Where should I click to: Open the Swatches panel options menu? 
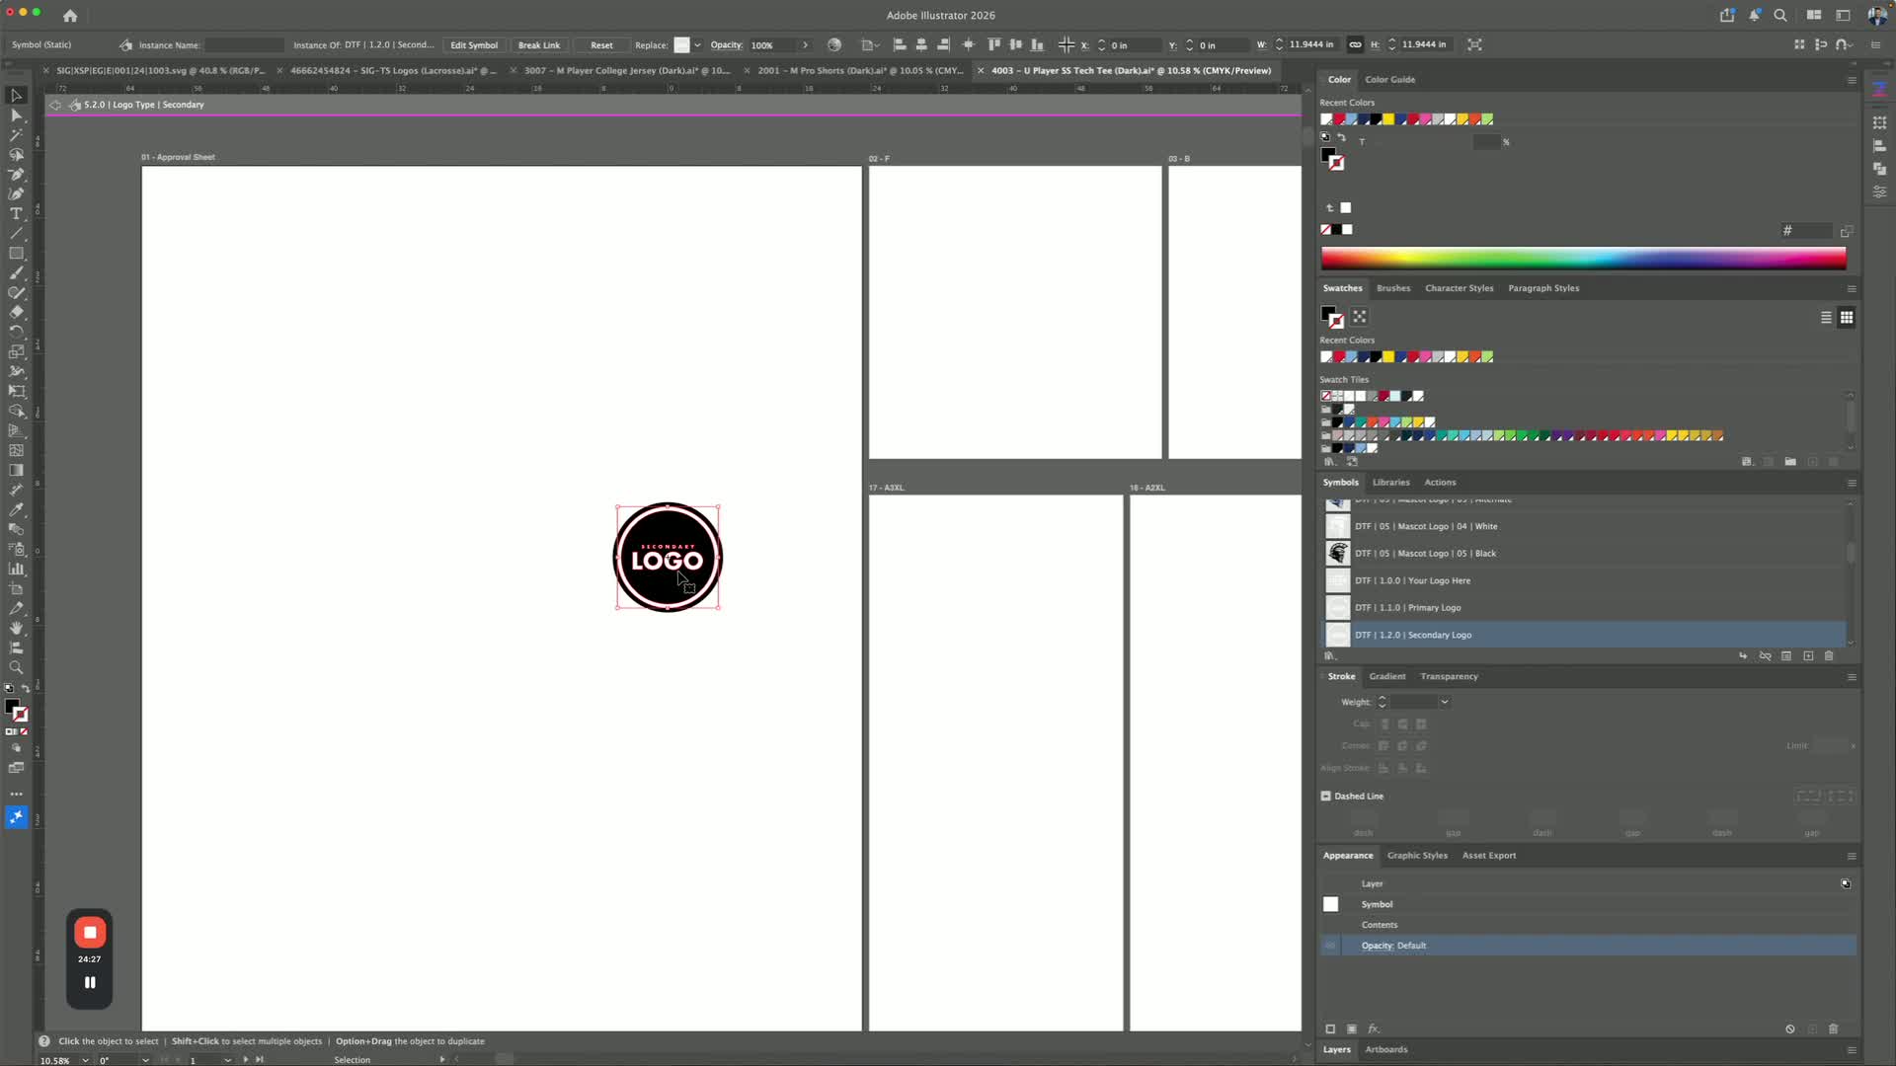point(1852,289)
